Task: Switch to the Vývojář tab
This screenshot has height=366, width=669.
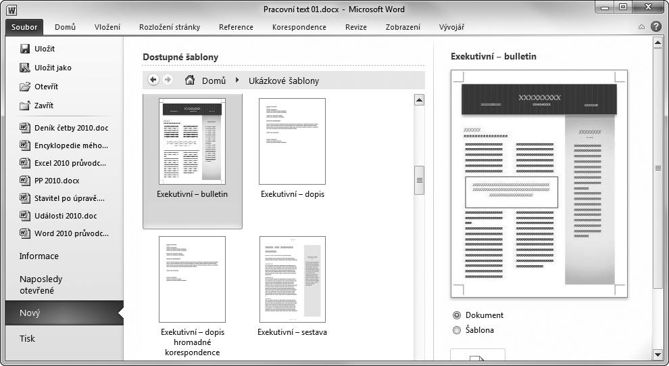Action: pyautogui.click(x=451, y=27)
